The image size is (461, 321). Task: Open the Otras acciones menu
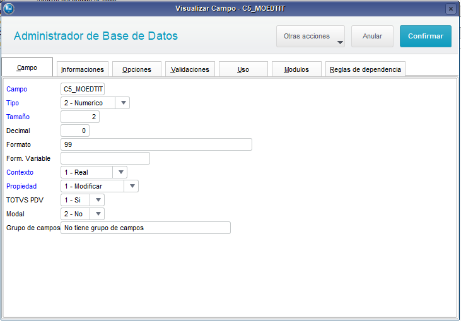tap(310, 36)
